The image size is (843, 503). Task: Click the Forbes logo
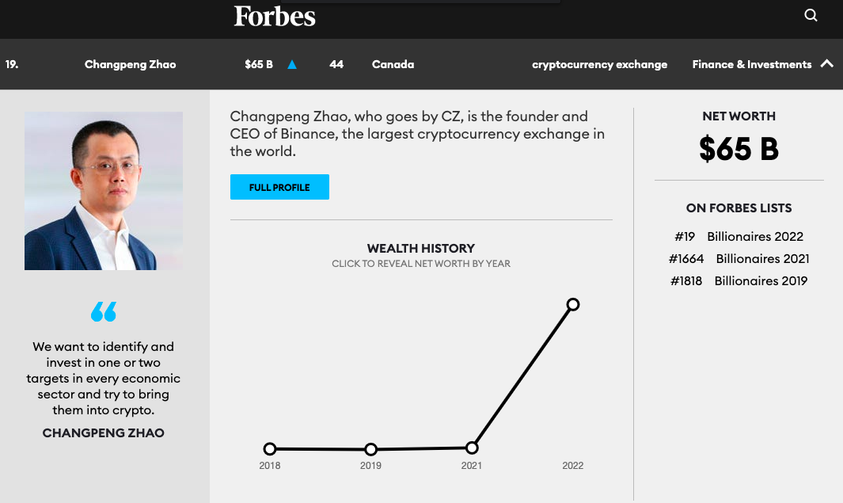pyautogui.click(x=275, y=16)
